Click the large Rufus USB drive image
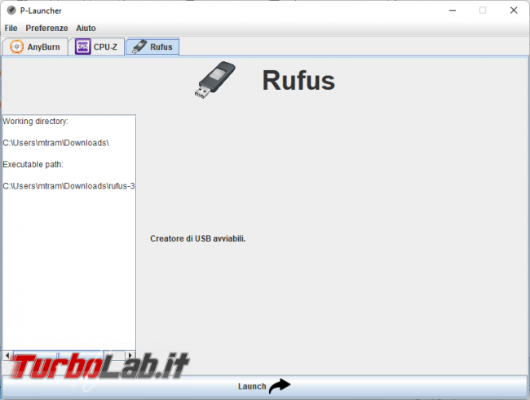Screen dimensions: 530x400 click(x=215, y=80)
